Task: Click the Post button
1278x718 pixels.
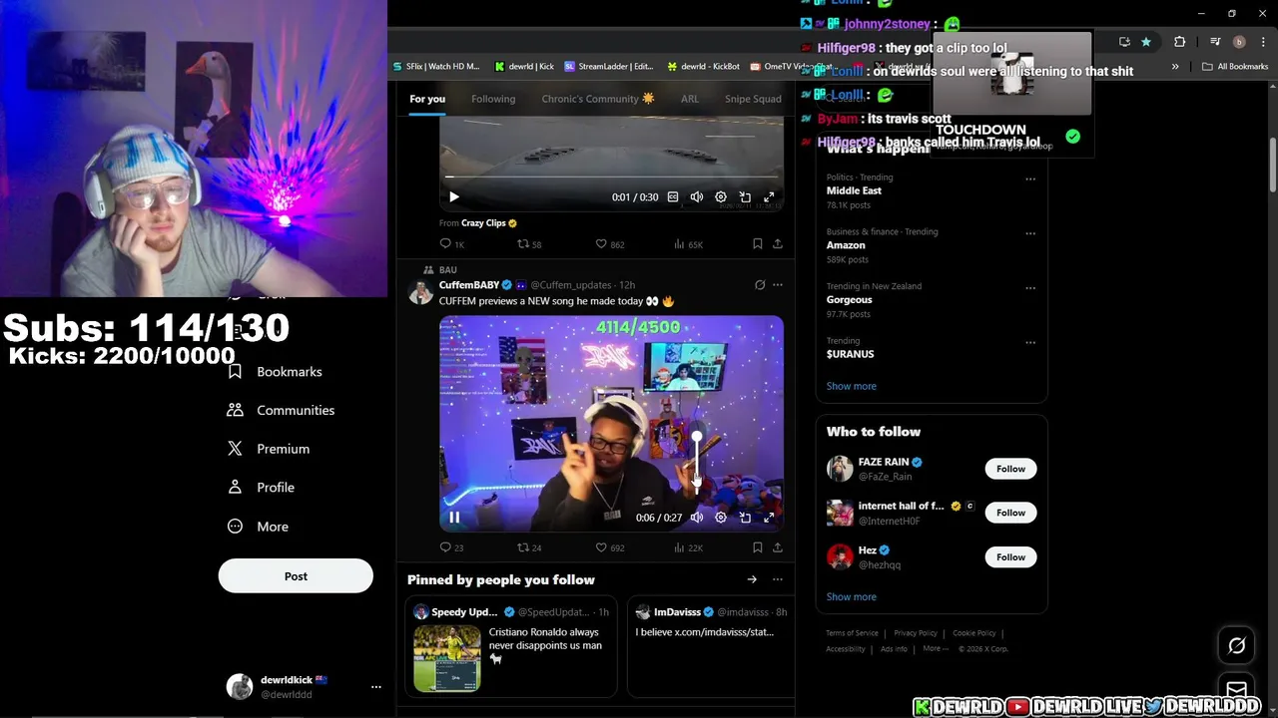Action: 296,576
